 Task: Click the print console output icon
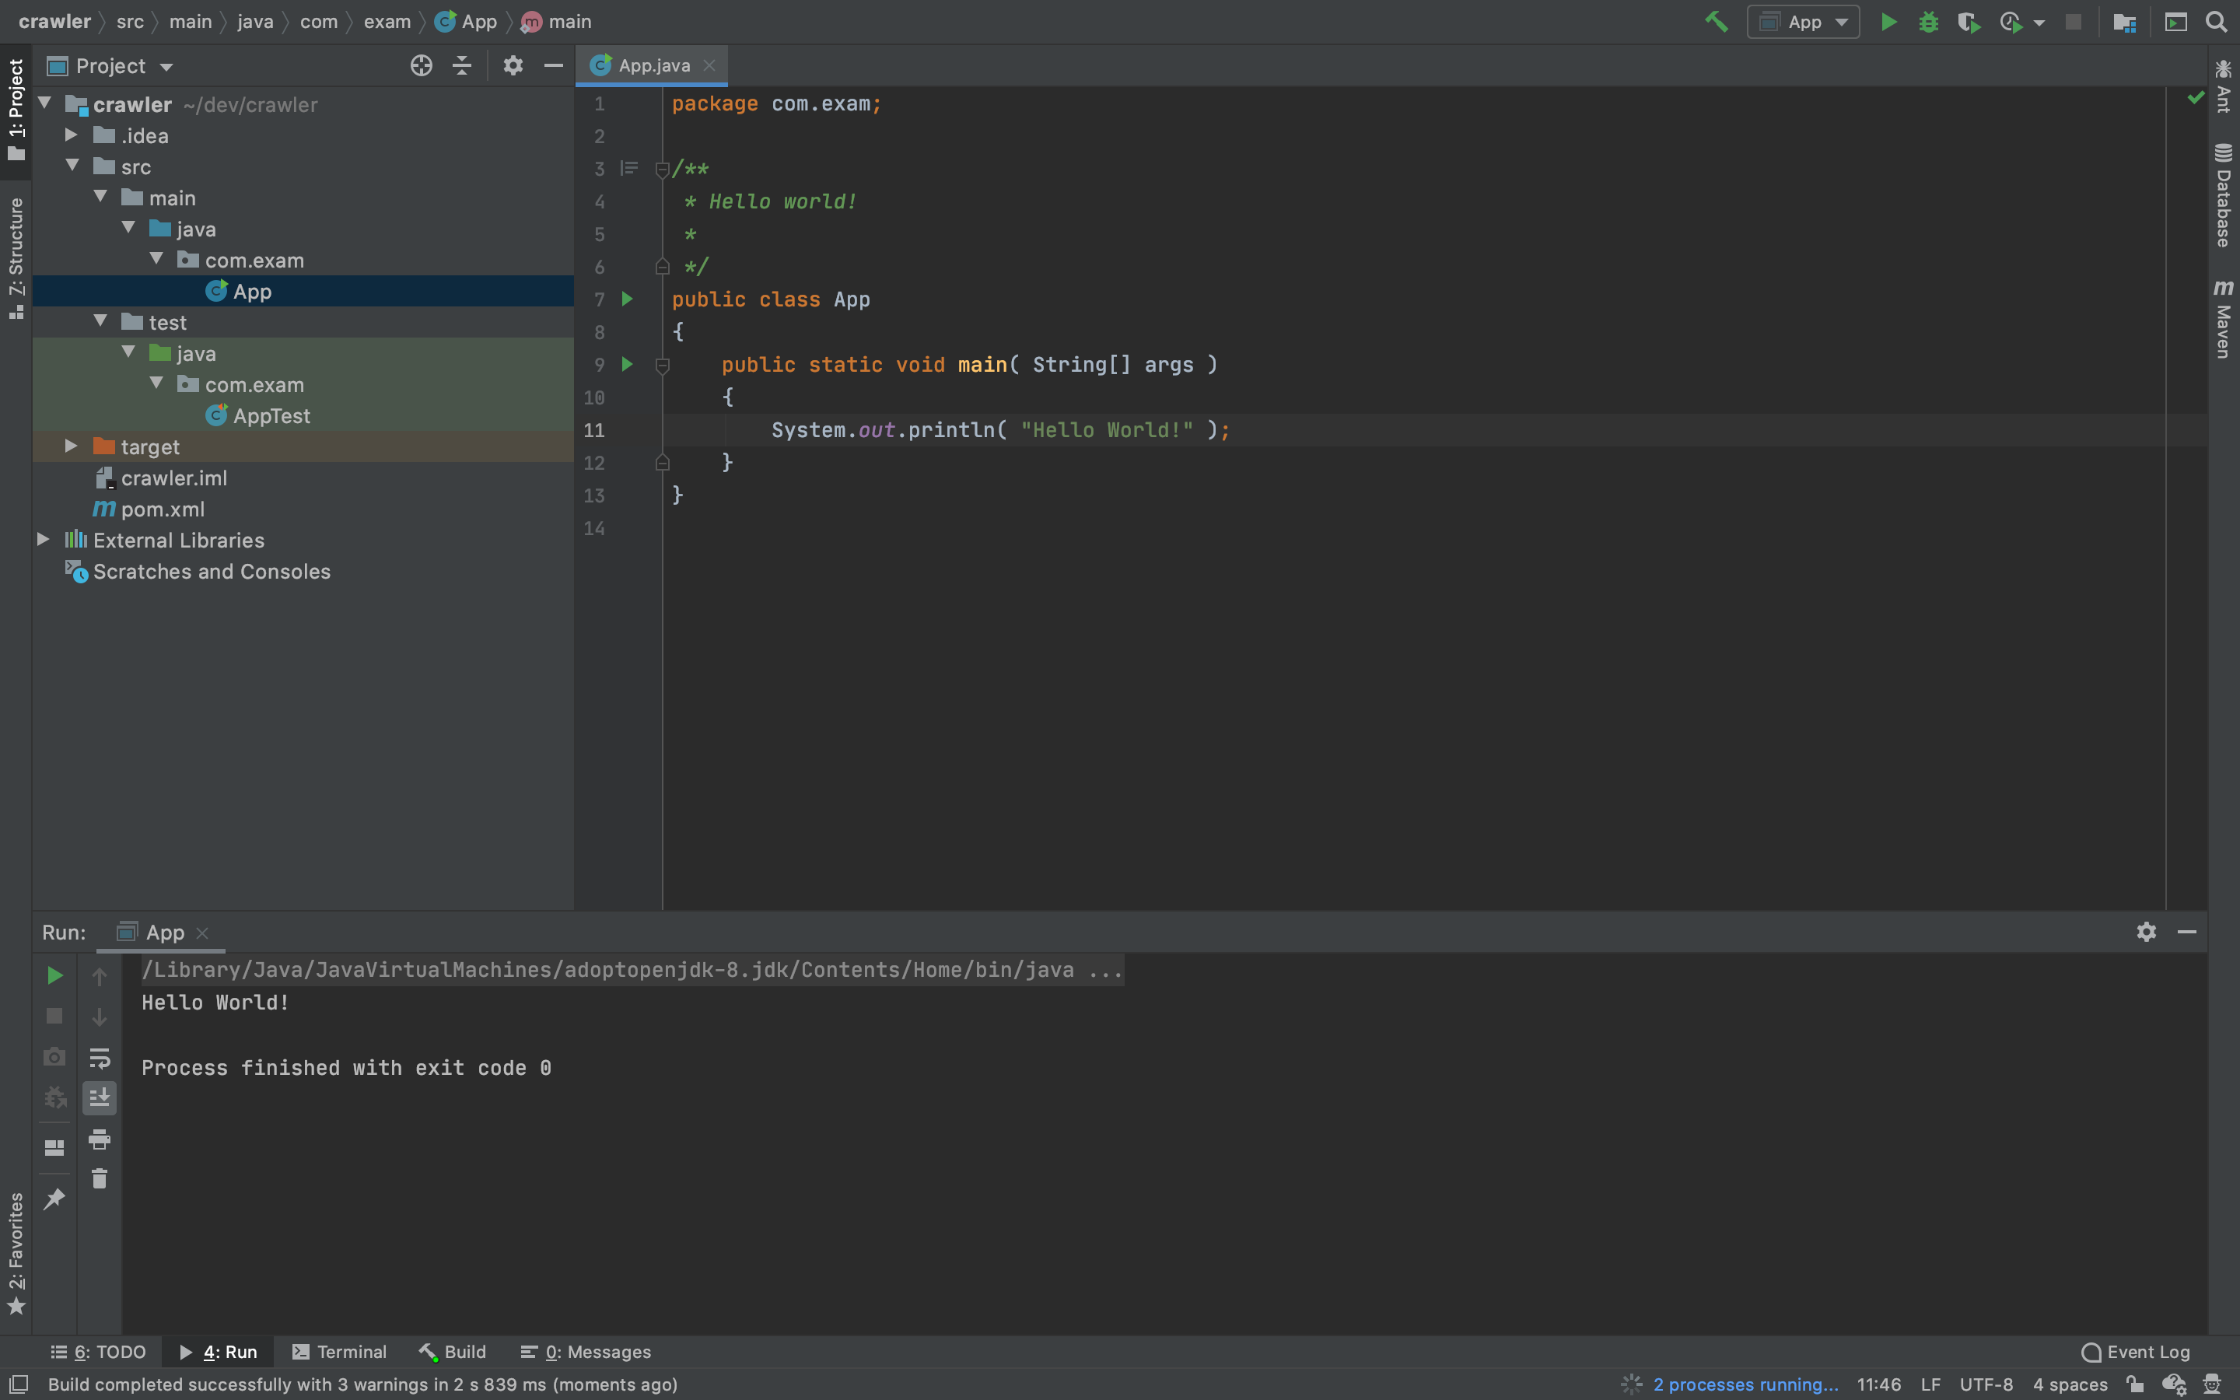tap(99, 1139)
